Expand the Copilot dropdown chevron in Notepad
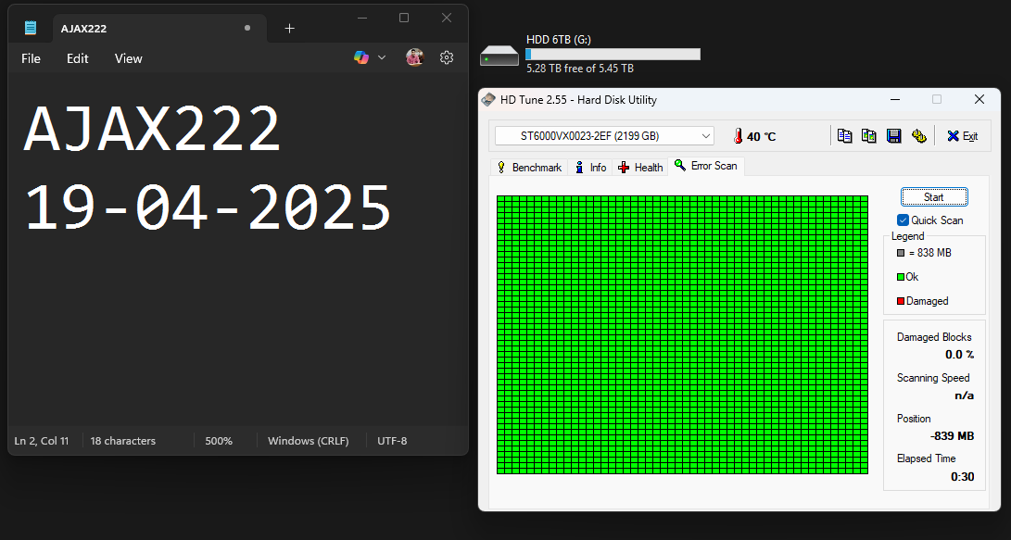The image size is (1011, 540). 382,57
